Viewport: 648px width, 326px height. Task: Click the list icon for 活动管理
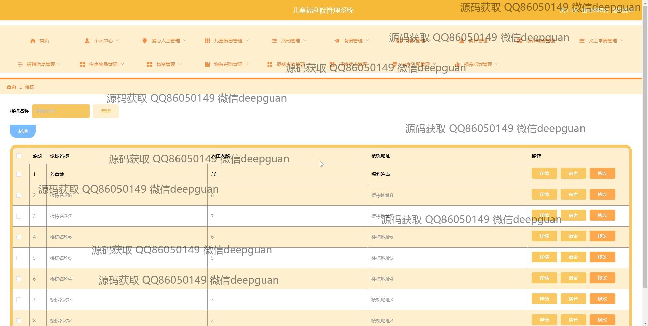274,41
